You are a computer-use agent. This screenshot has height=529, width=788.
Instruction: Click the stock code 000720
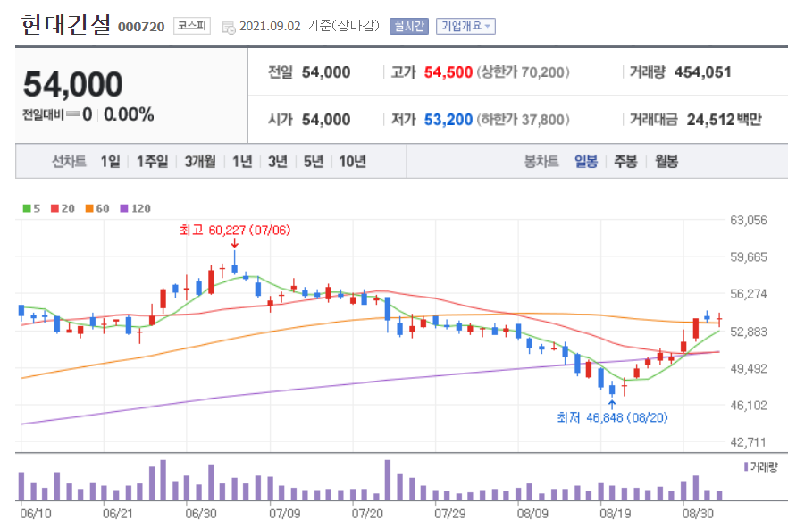point(141,27)
